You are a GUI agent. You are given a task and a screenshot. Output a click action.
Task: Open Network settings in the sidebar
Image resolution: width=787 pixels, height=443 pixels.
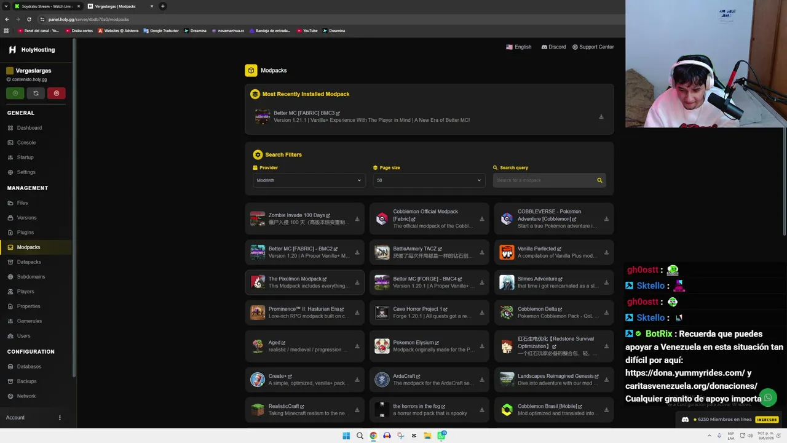pos(26,396)
